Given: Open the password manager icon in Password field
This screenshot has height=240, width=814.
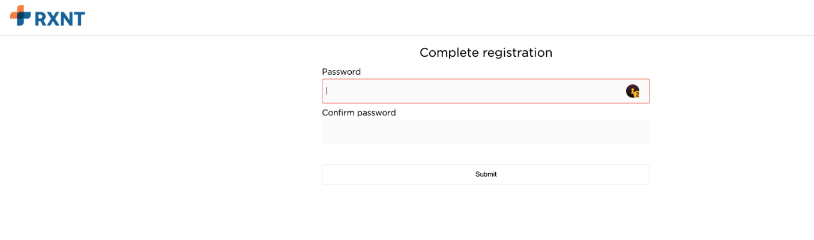Looking at the screenshot, I should [632, 91].
